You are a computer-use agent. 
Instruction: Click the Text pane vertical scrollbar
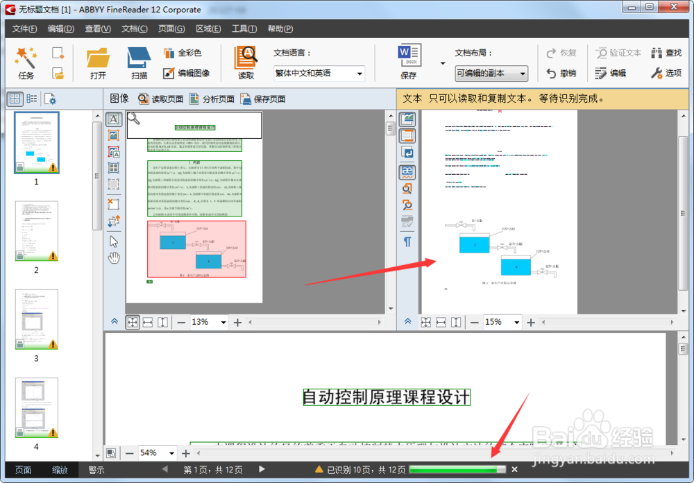pyautogui.click(x=684, y=212)
